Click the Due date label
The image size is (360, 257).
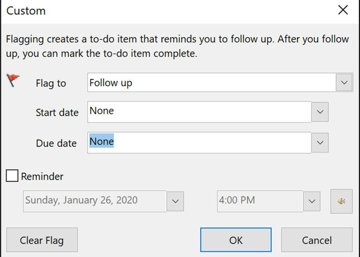pyautogui.click(x=56, y=144)
